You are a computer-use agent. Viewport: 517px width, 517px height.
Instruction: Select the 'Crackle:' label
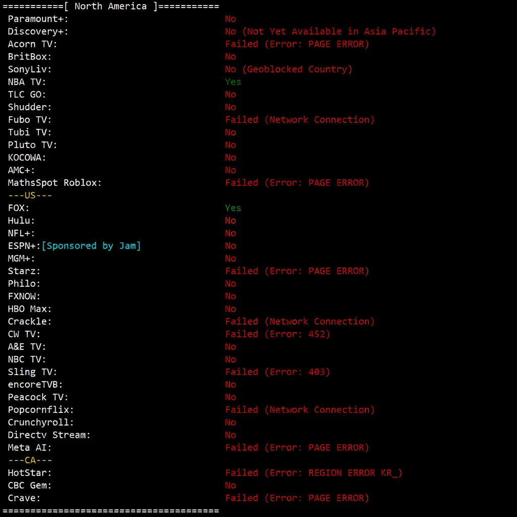[x=30, y=322]
